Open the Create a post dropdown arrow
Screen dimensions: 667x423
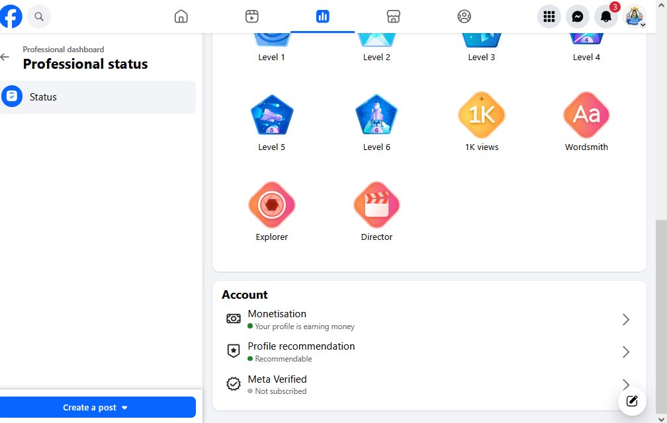coord(124,408)
